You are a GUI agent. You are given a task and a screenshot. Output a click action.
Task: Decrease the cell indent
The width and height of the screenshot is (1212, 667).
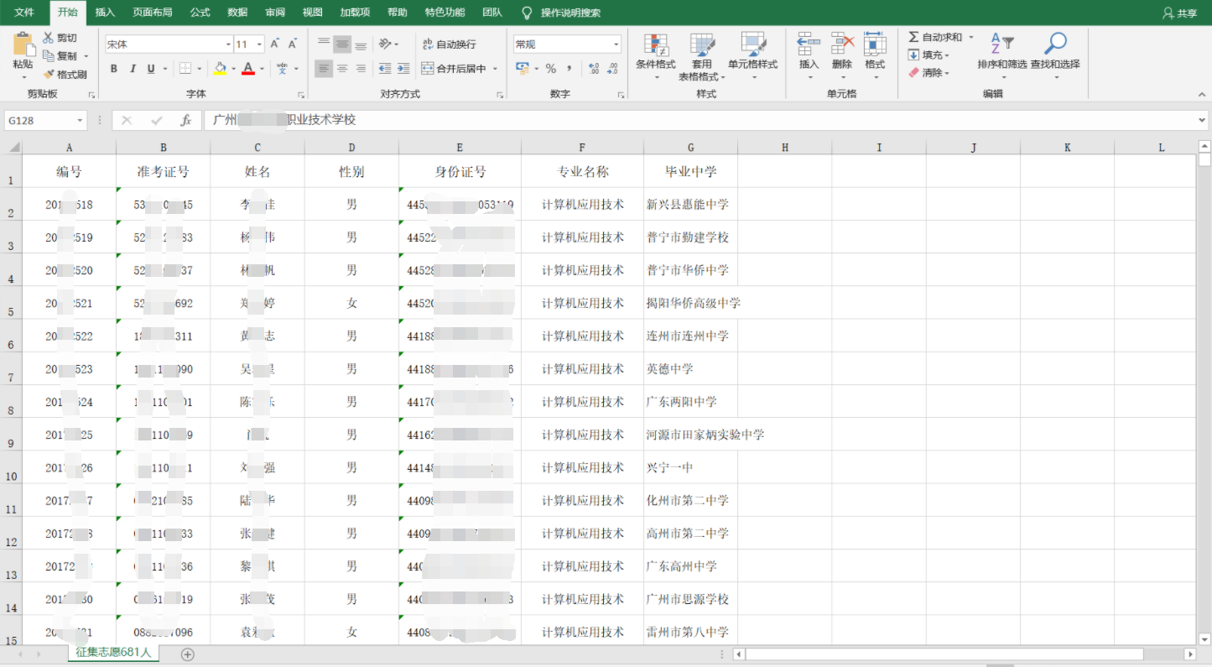click(x=385, y=69)
